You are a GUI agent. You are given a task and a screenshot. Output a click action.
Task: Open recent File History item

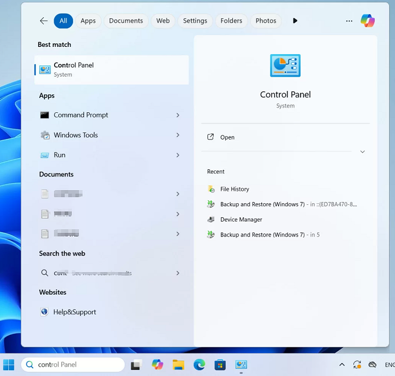point(234,189)
